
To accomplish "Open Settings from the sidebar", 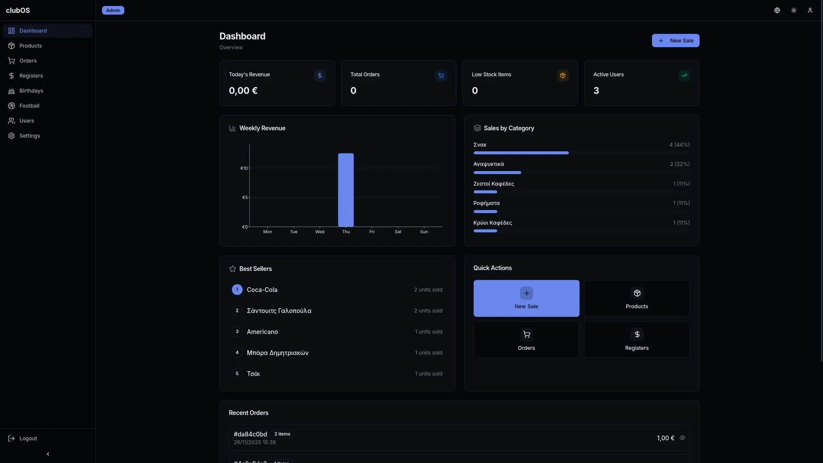I will (x=30, y=136).
